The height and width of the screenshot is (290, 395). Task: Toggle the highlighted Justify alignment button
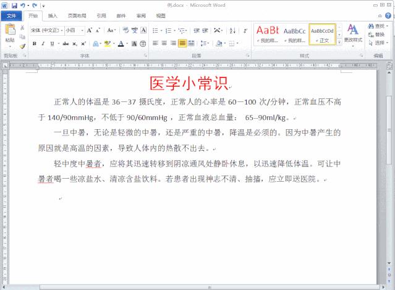tap(182, 43)
